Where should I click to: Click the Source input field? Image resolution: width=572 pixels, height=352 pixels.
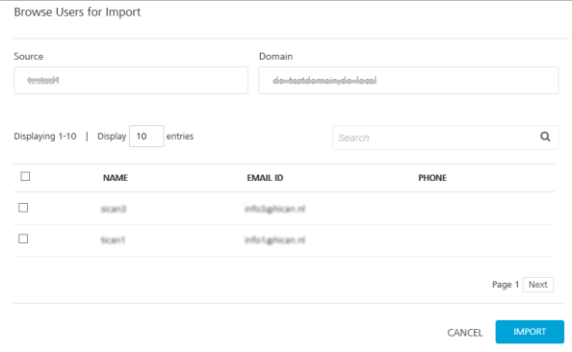click(x=131, y=80)
